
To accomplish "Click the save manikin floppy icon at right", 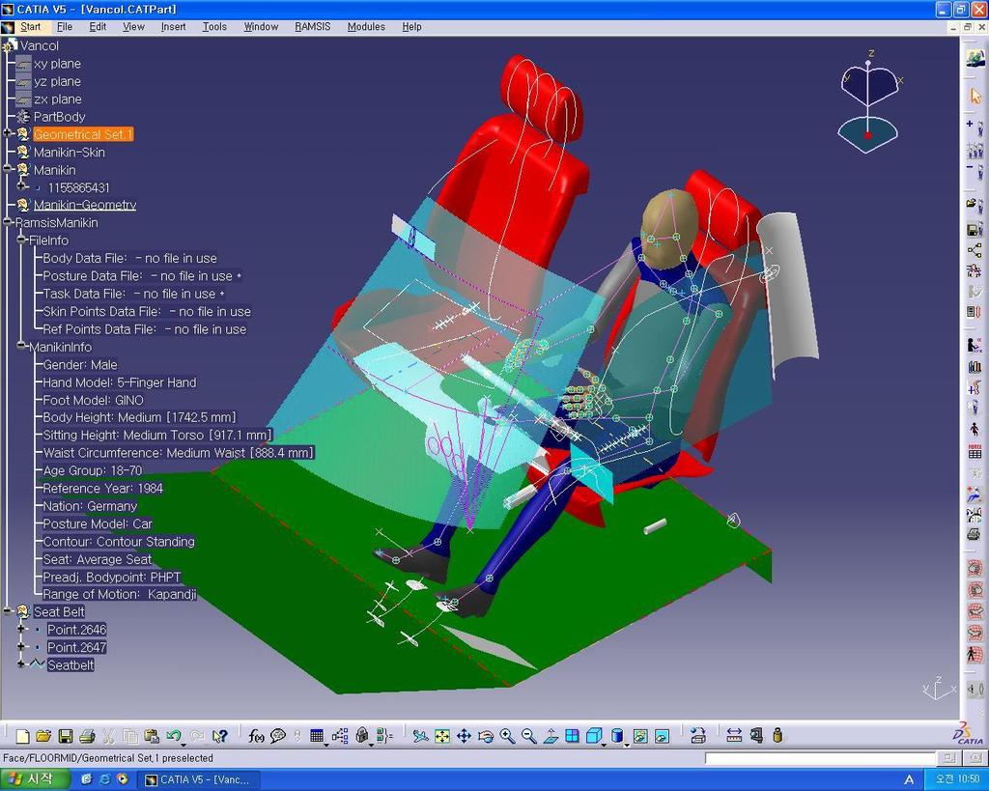I will 975,229.
